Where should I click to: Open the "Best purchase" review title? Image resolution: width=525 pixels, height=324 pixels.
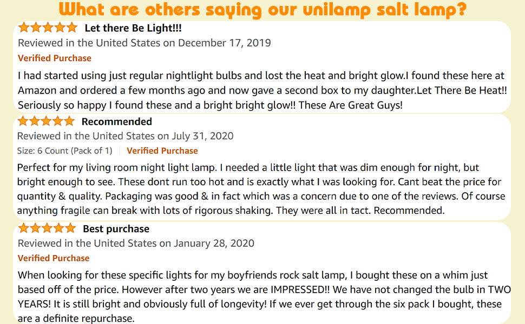[x=116, y=229]
